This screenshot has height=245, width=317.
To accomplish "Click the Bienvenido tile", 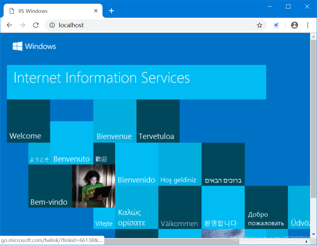I will click(137, 164).
